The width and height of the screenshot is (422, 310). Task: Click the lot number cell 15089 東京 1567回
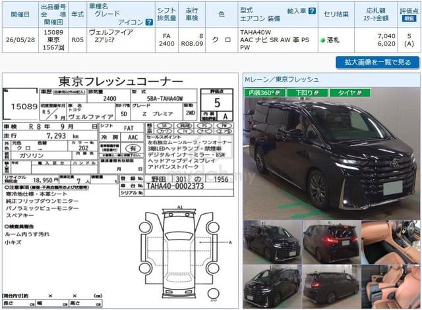click(x=53, y=40)
